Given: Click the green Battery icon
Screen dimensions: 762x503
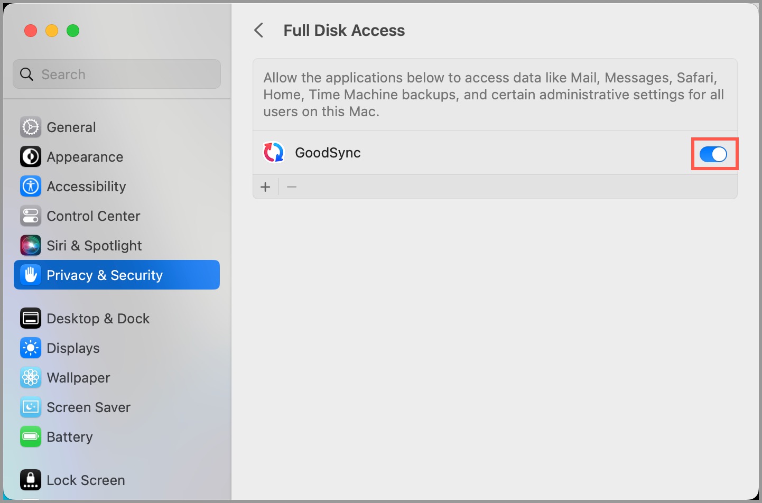Looking at the screenshot, I should click(31, 437).
